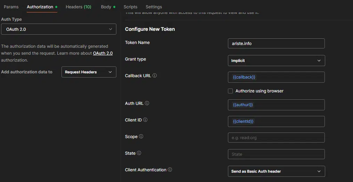
Task: Edit the Token Name field
Action: (x=276, y=44)
